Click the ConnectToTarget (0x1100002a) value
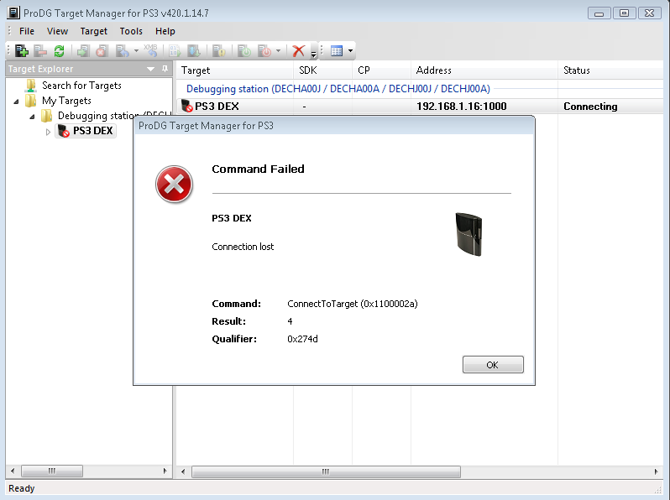Screen dimensions: 670x500 [x=353, y=304]
